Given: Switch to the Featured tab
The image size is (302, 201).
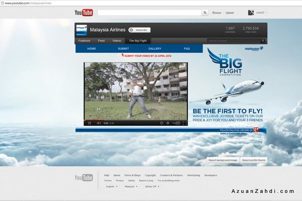Looking at the screenshot, I should coord(84,41).
